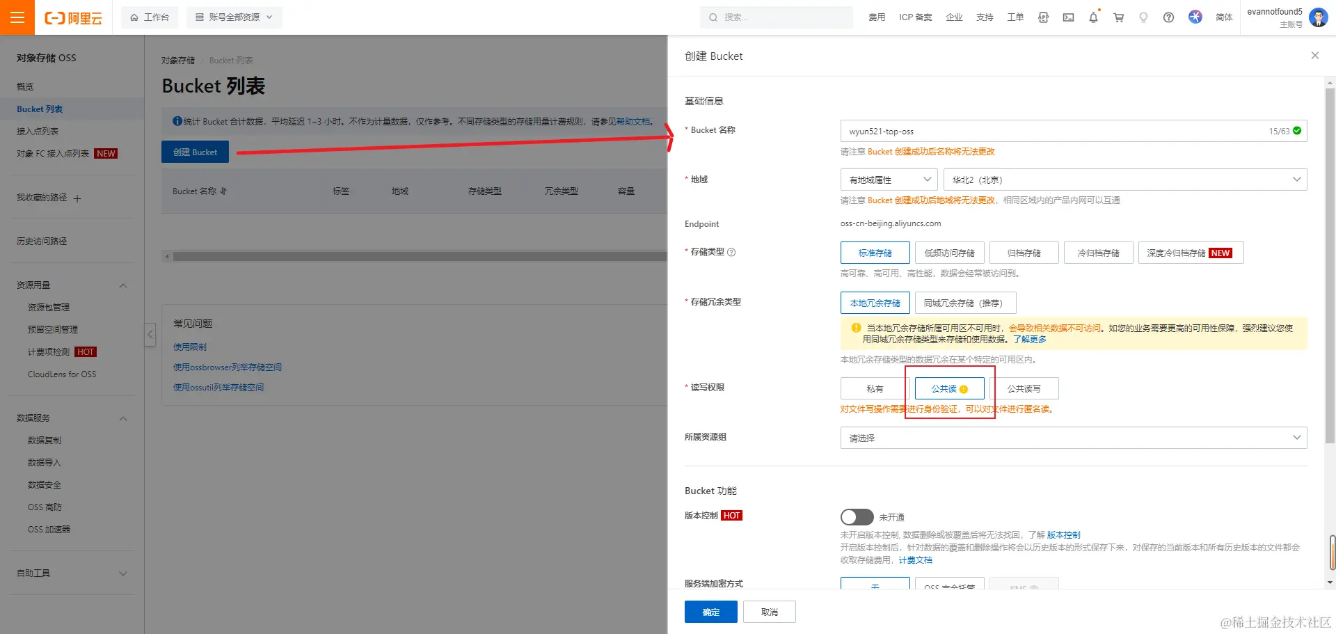Select 冷归档存储 storage type
1336x634 pixels.
(x=1098, y=253)
